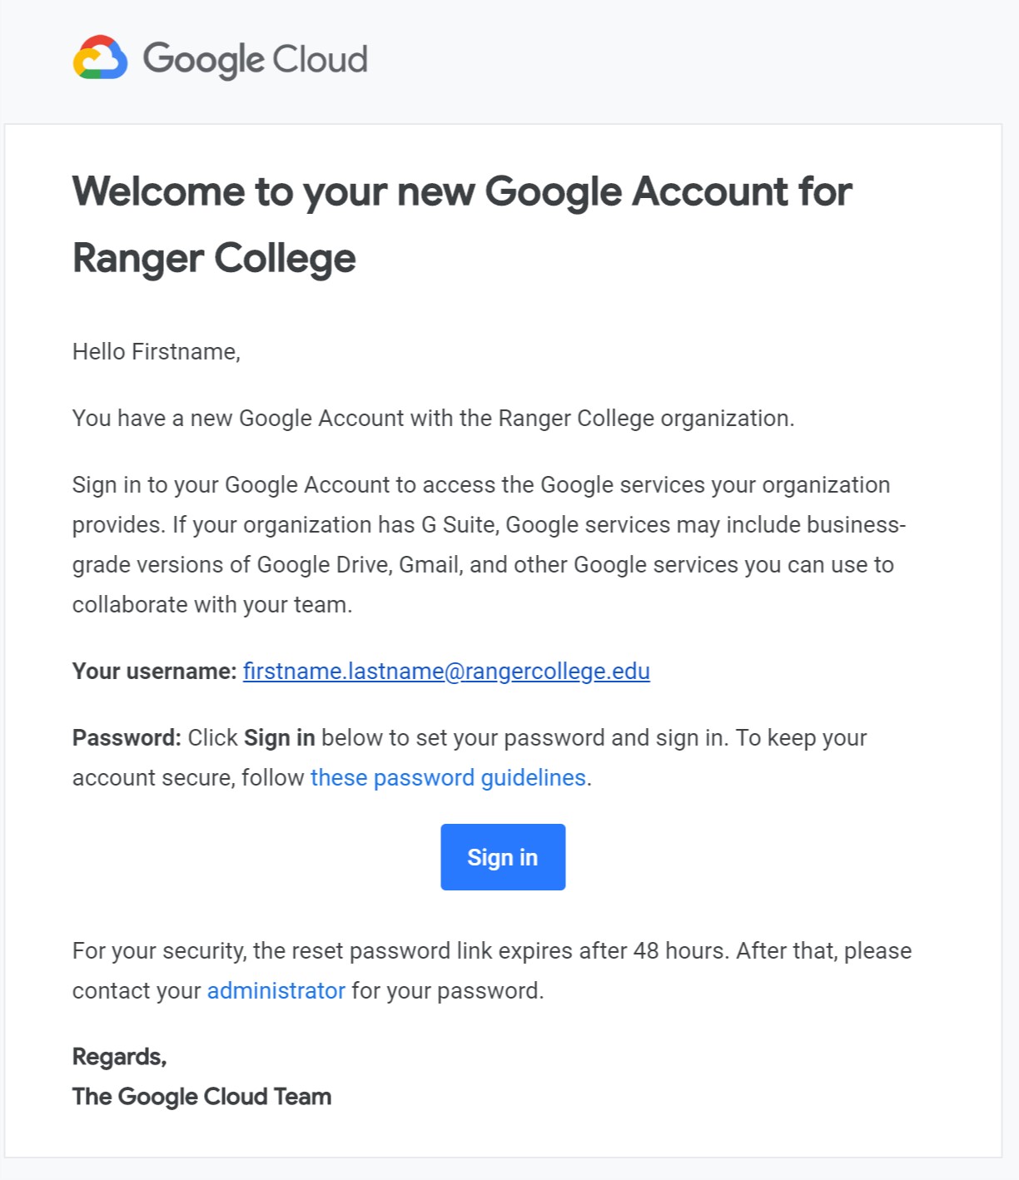Screen dimensions: 1019x1180
Task: Click the Google Cloud wordmark text
Action: click(x=255, y=59)
